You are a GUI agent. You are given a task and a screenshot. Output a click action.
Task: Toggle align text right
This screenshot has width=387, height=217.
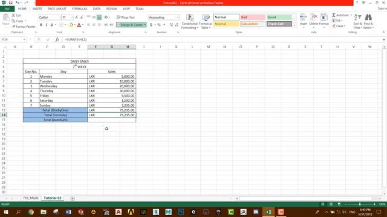point(99,25)
